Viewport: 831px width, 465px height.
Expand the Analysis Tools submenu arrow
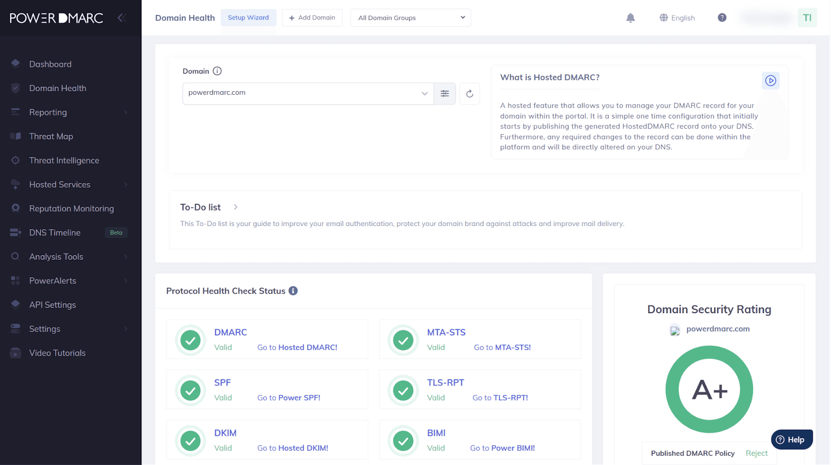click(x=126, y=257)
